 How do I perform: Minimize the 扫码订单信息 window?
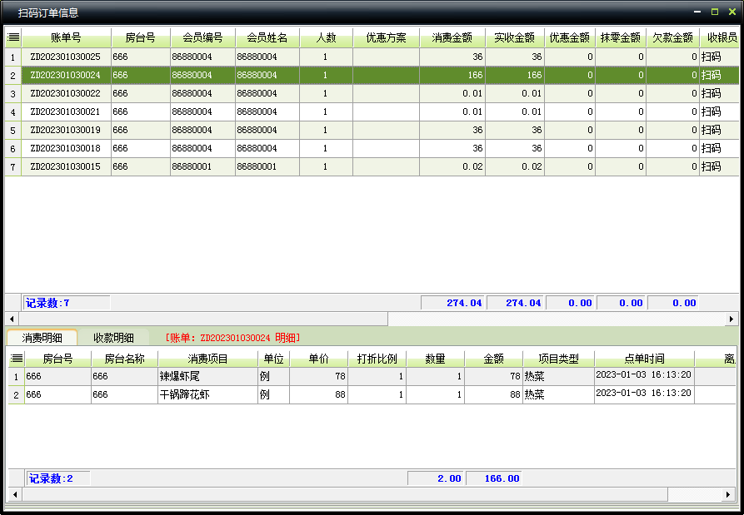697,12
